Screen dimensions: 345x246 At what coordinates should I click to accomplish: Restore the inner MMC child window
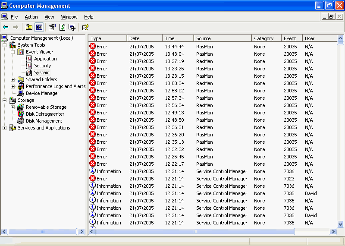tap(331, 17)
